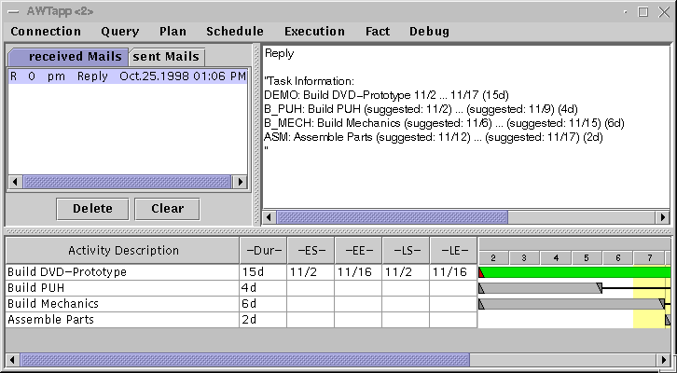The height and width of the screenshot is (373, 677).
Task: Open the Schedule menu
Action: pyautogui.click(x=235, y=31)
